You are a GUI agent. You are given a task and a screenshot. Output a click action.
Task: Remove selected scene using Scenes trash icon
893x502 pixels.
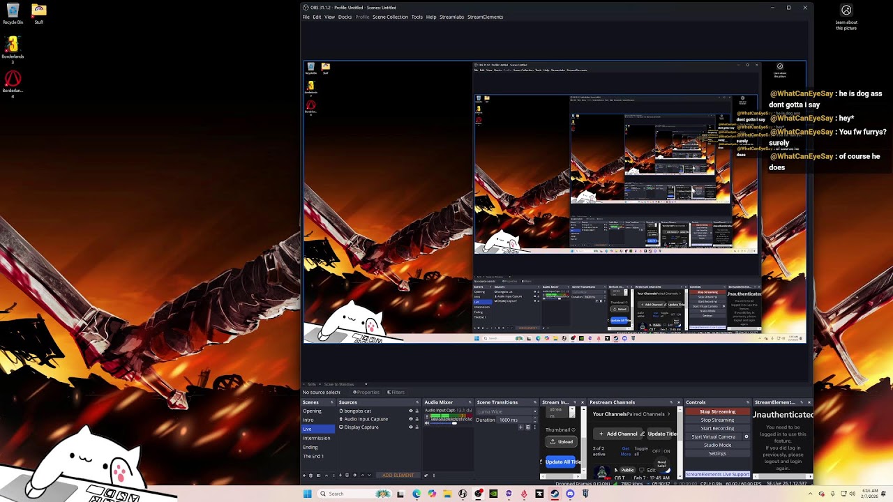tap(310, 475)
